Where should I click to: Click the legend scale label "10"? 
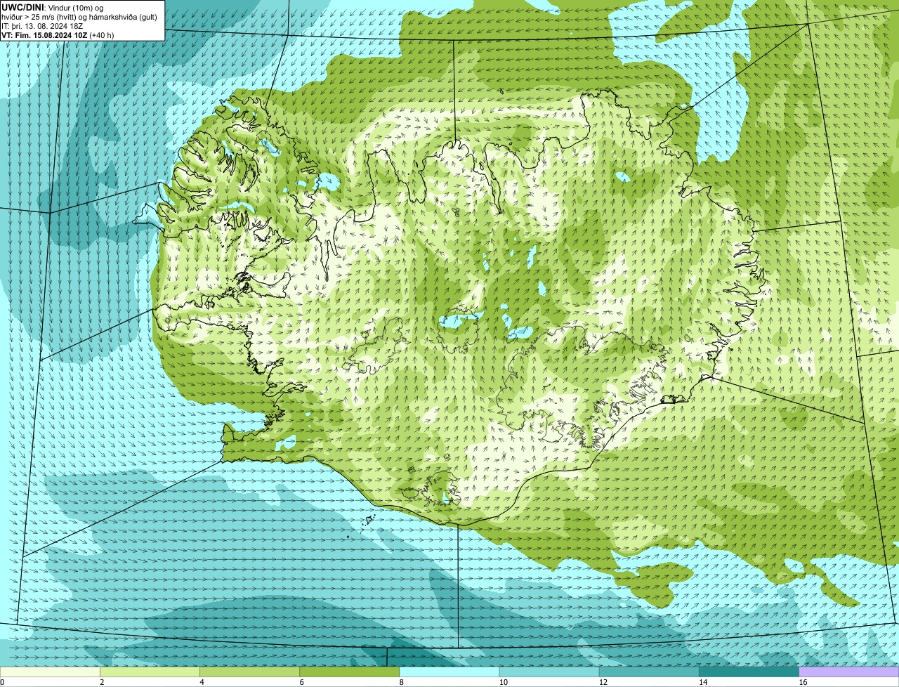pos(504,682)
